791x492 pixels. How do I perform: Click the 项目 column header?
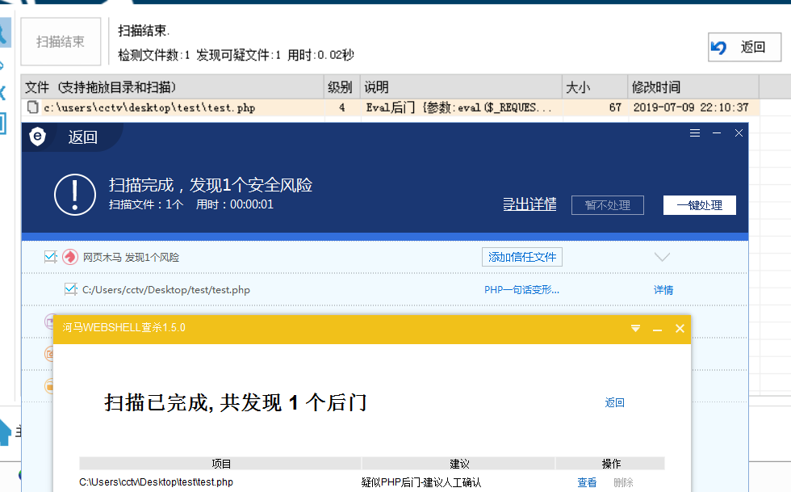click(x=220, y=464)
